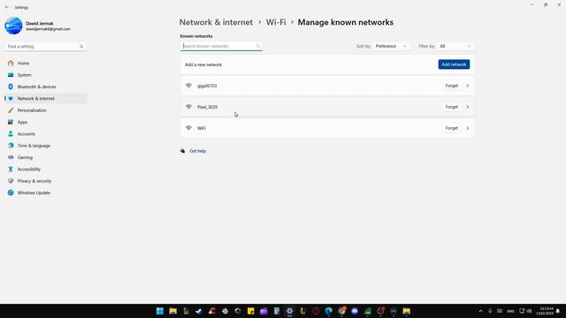This screenshot has width=566, height=318.
Task: Expand WiFi network details chevron
Action: pos(468,128)
